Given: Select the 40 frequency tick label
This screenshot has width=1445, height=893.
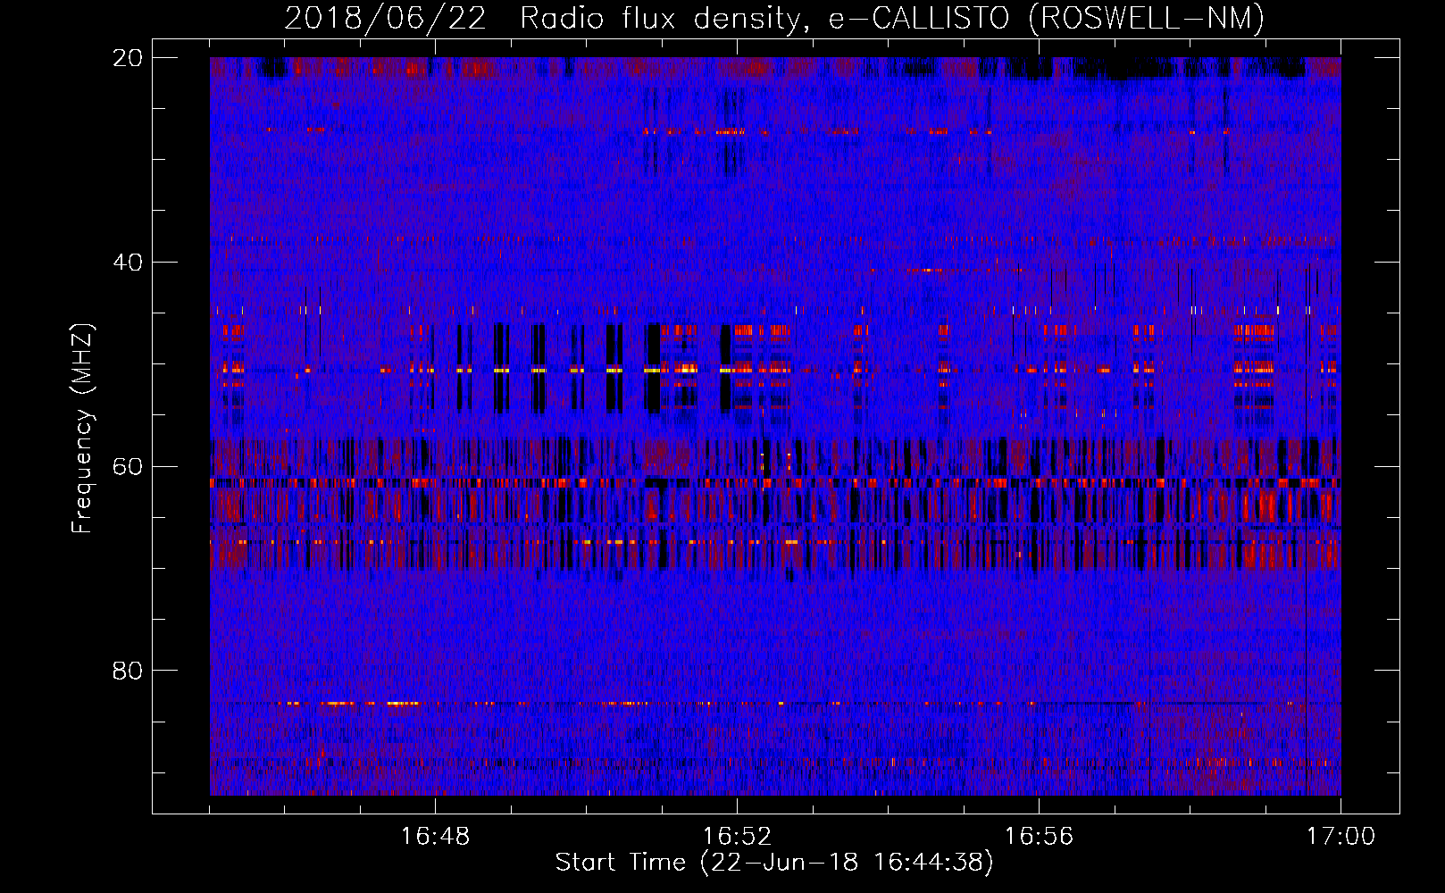Looking at the screenshot, I should tap(128, 263).
